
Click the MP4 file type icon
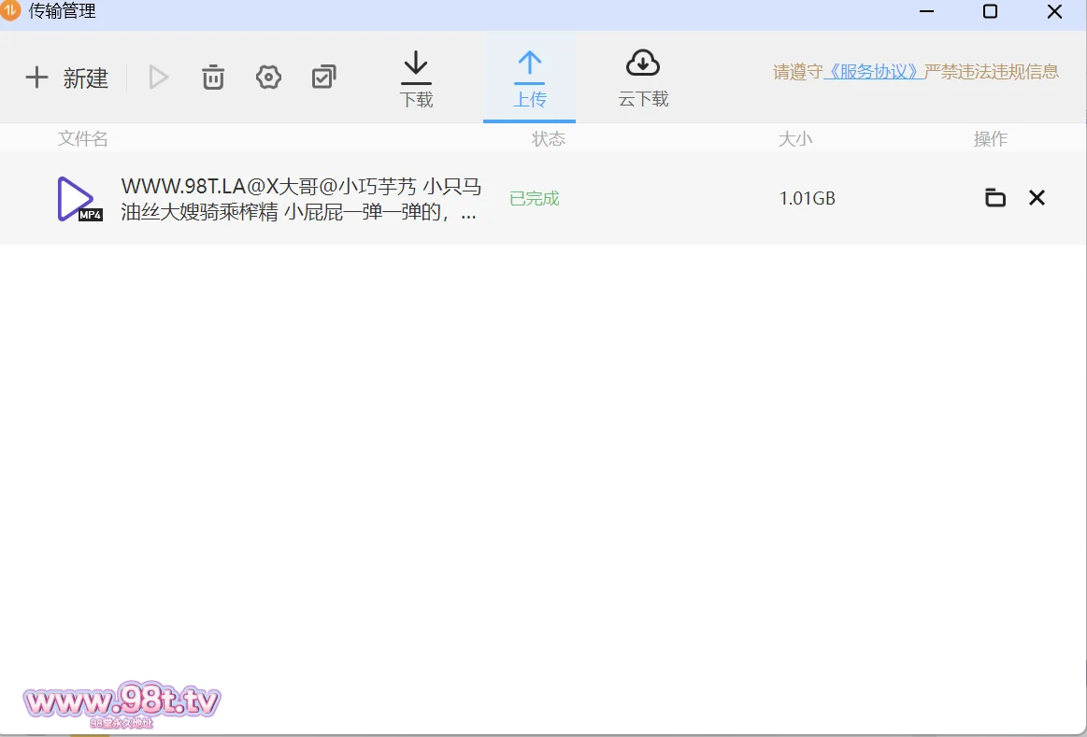point(79,199)
